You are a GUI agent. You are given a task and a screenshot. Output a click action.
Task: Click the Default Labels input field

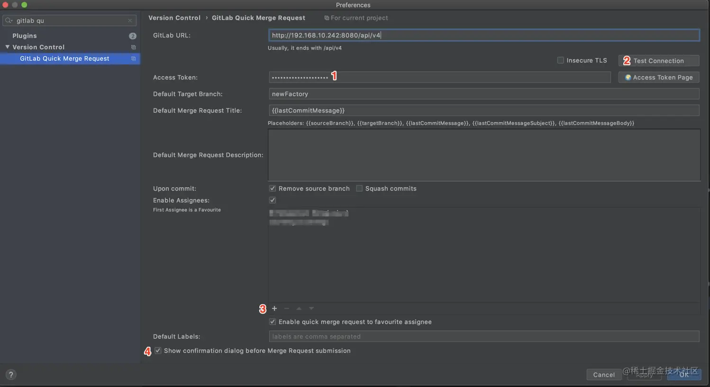coord(484,336)
